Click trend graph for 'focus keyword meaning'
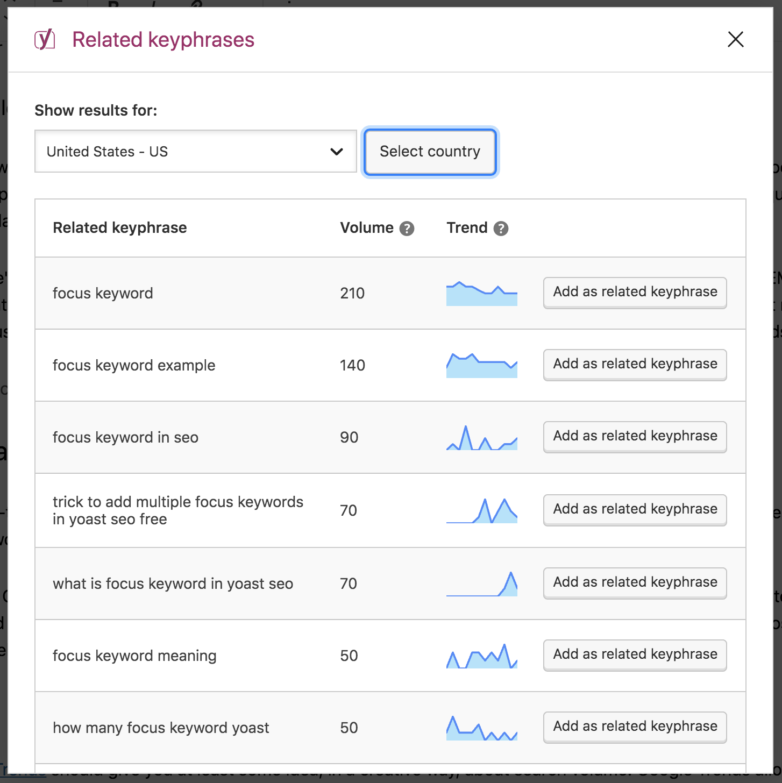782x783 pixels. point(481,656)
